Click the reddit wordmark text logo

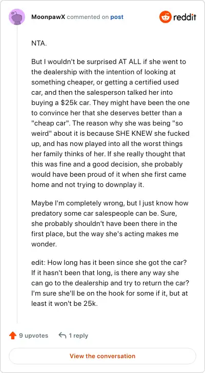pyautogui.click(x=184, y=17)
